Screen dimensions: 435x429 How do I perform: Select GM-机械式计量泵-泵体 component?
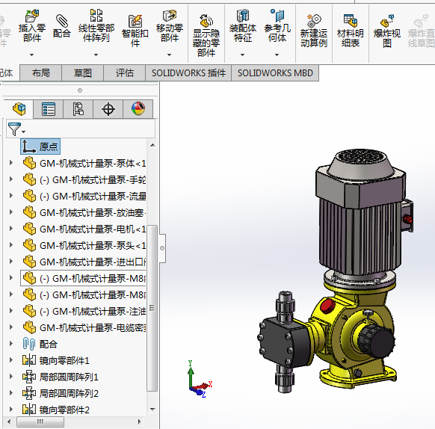(84, 164)
